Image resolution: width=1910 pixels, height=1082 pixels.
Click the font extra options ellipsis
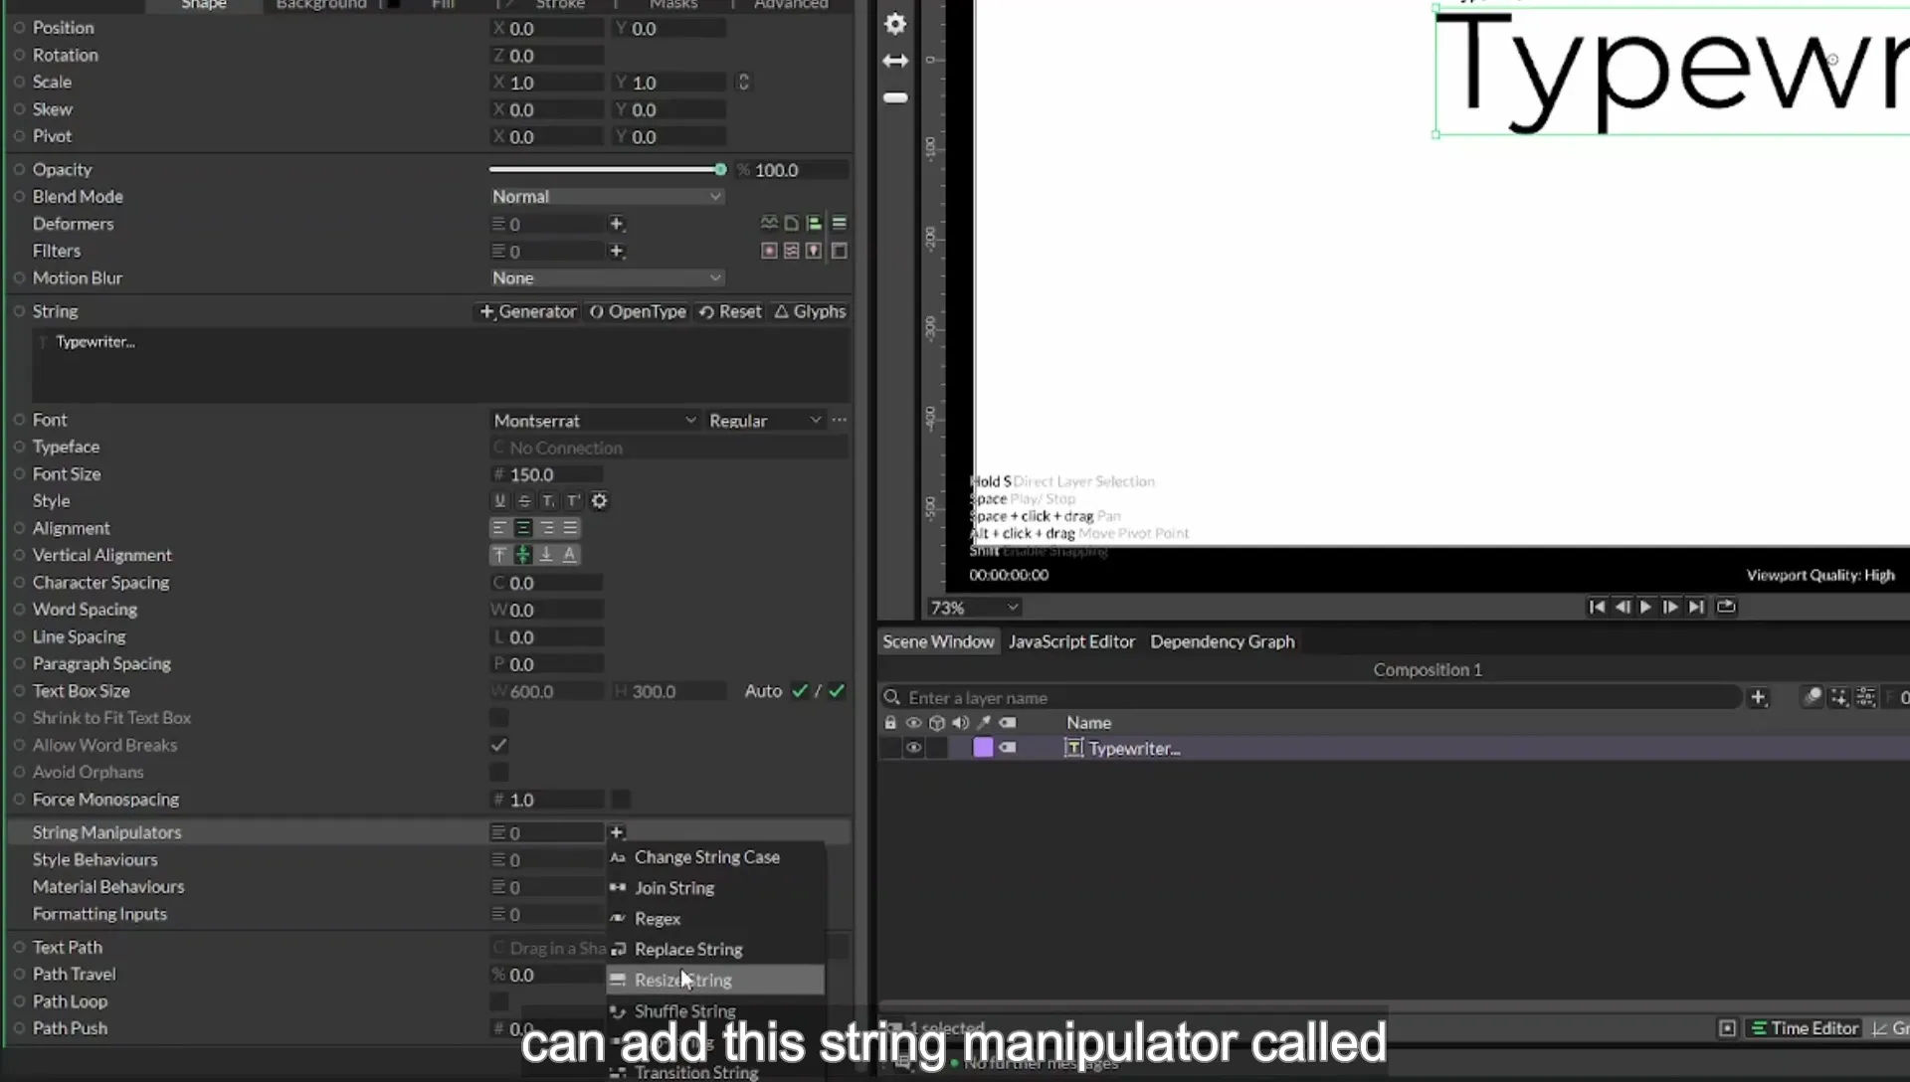click(x=840, y=421)
